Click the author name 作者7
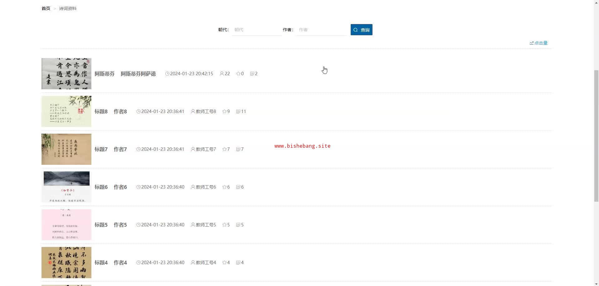 pos(120,149)
